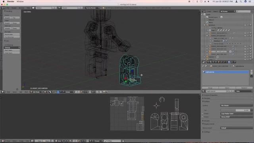Toggle visibility eye for 00007_3815.DAT.000 row
This screenshot has width=254, height=143.
(x=245, y=52)
